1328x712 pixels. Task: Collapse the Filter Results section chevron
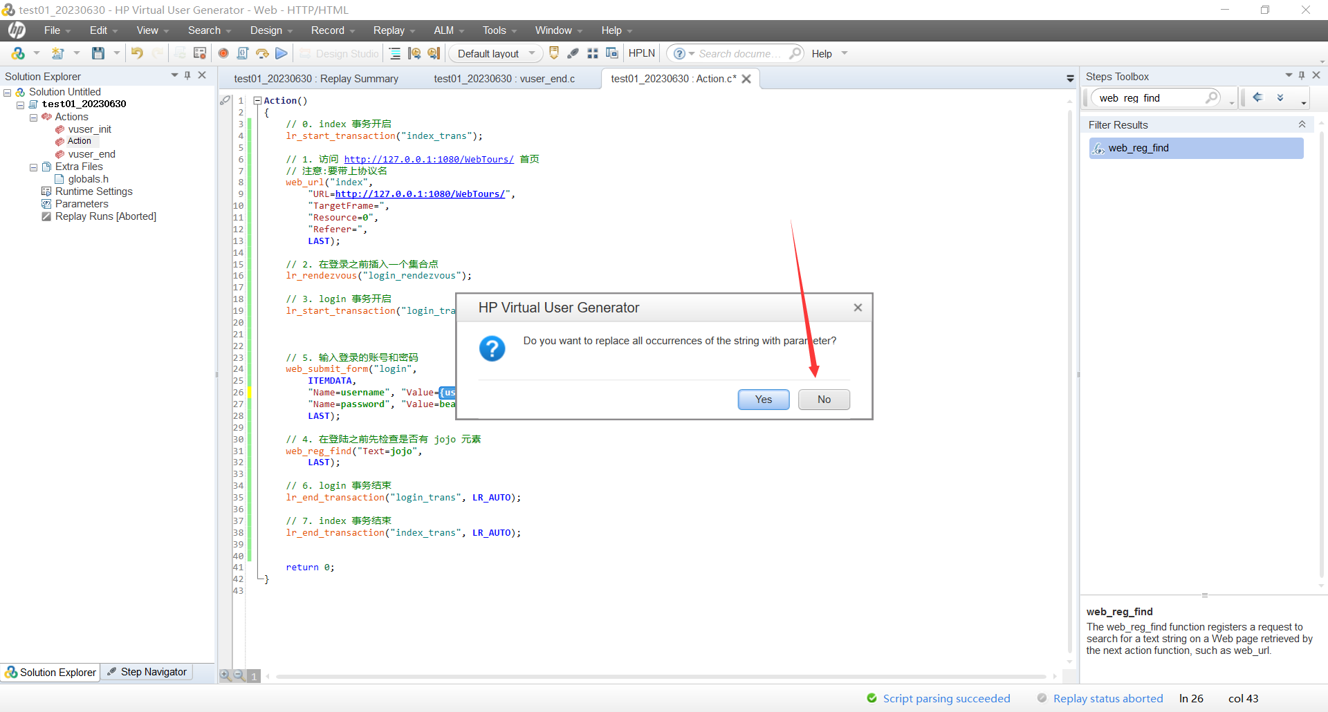click(1302, 124)
